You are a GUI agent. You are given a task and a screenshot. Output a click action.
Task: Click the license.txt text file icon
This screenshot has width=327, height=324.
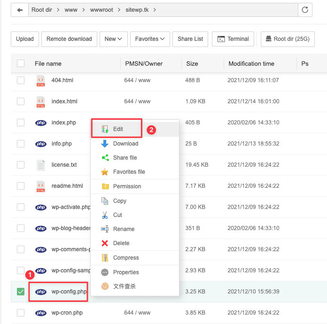click(x=41, y=165)
